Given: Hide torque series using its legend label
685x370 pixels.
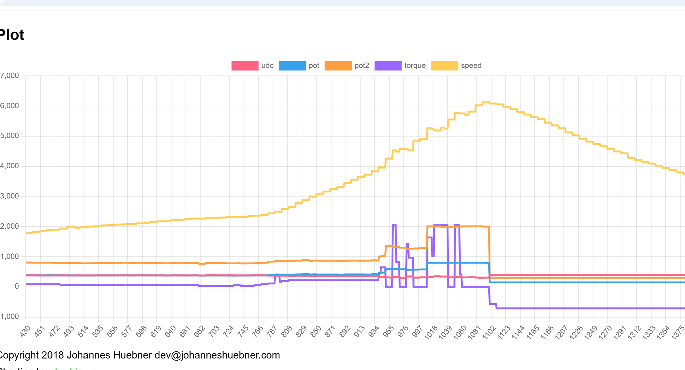Looking at the screenshot, I should [x=415, y=66].
